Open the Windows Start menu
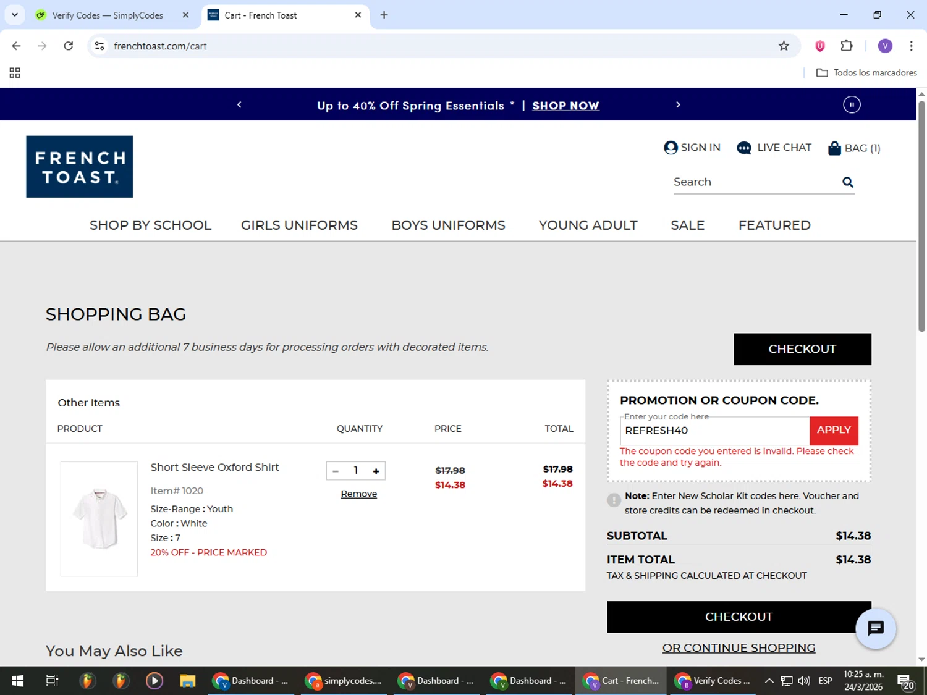927x695 pixels. (x=17, y=681)
